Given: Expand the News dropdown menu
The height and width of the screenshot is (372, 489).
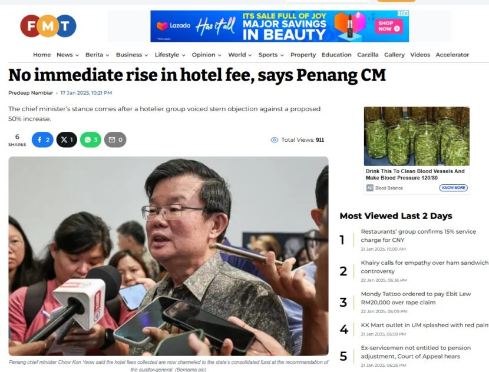Looking at the screenshot, I should (x=68, y=55).
